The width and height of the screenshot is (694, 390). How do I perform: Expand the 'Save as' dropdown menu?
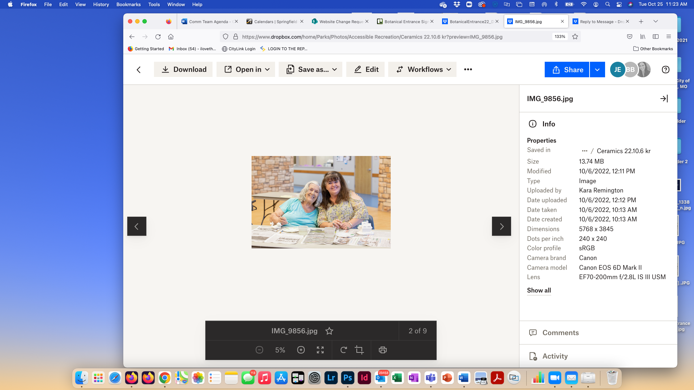point(334,70)
